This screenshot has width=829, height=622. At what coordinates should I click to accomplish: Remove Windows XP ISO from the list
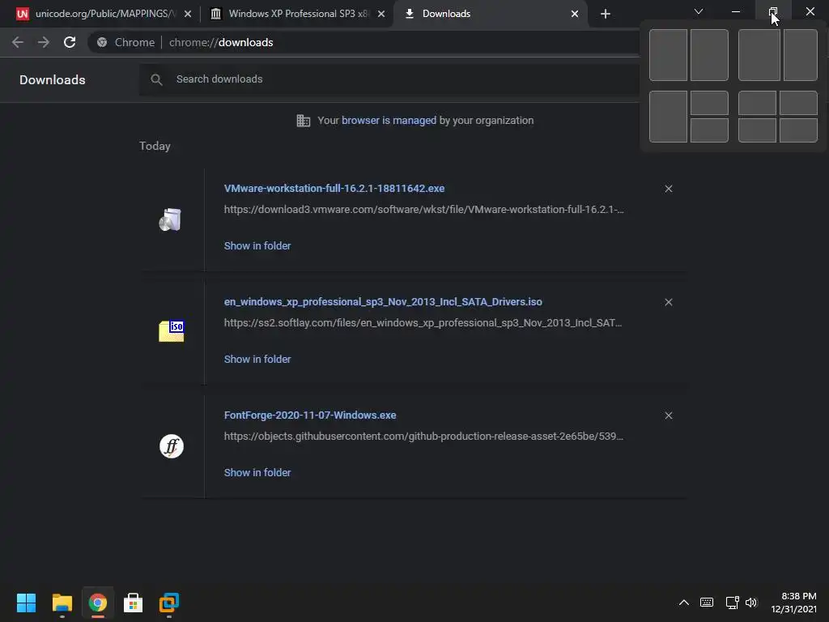pyautogui.click(x=668, y=302)
